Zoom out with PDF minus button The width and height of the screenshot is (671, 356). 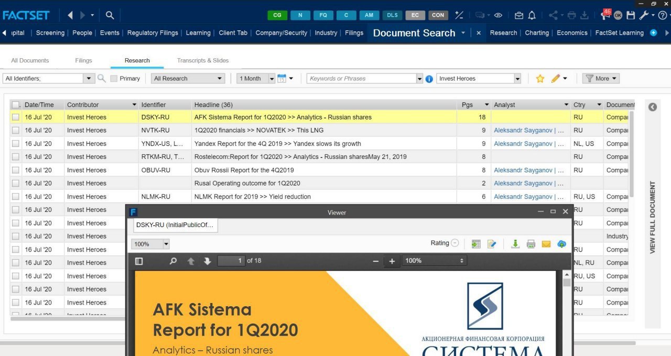coord(375,261)
